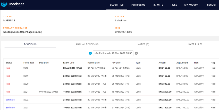
Task: Click ex-div date 24 Mar 2020 (Tue)
Action: (72, 76)
